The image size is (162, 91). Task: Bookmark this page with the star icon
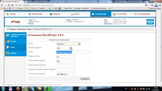pyautogui.click(x=149, y=5)
